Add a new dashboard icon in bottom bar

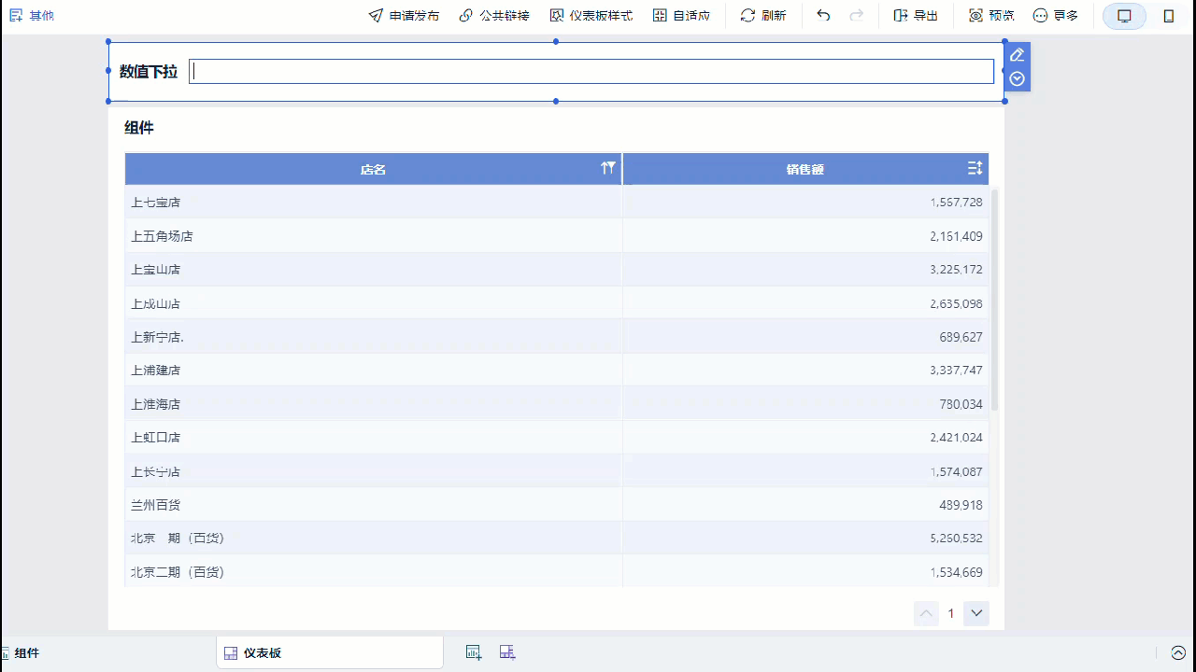pyautogui.click(x=507, y=652)
